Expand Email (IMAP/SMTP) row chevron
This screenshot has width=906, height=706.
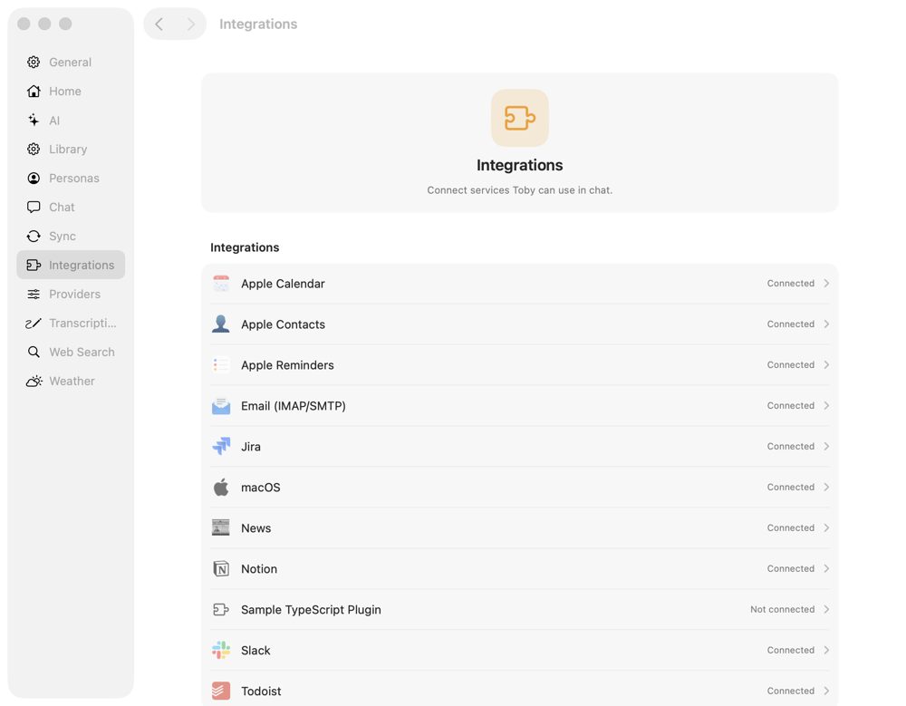[x=826, y=405]
